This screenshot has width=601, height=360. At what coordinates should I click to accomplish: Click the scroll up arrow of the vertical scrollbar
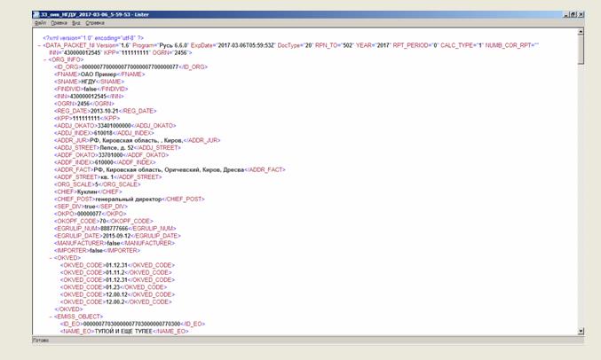[x=581, y=33]
